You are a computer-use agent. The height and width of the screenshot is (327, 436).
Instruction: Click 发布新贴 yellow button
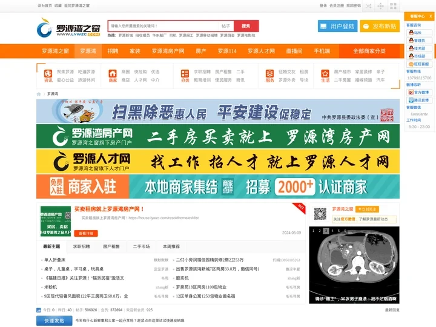(380, 26)
